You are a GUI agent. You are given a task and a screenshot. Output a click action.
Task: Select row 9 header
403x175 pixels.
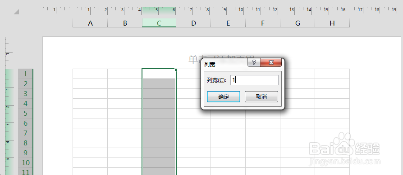[x=25, y=153]
